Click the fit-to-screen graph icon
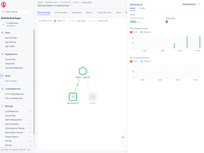 123,137
